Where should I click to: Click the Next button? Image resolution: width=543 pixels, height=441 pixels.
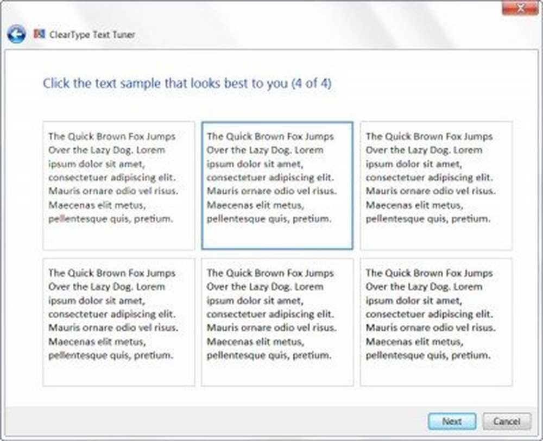(x=452, y=421)
